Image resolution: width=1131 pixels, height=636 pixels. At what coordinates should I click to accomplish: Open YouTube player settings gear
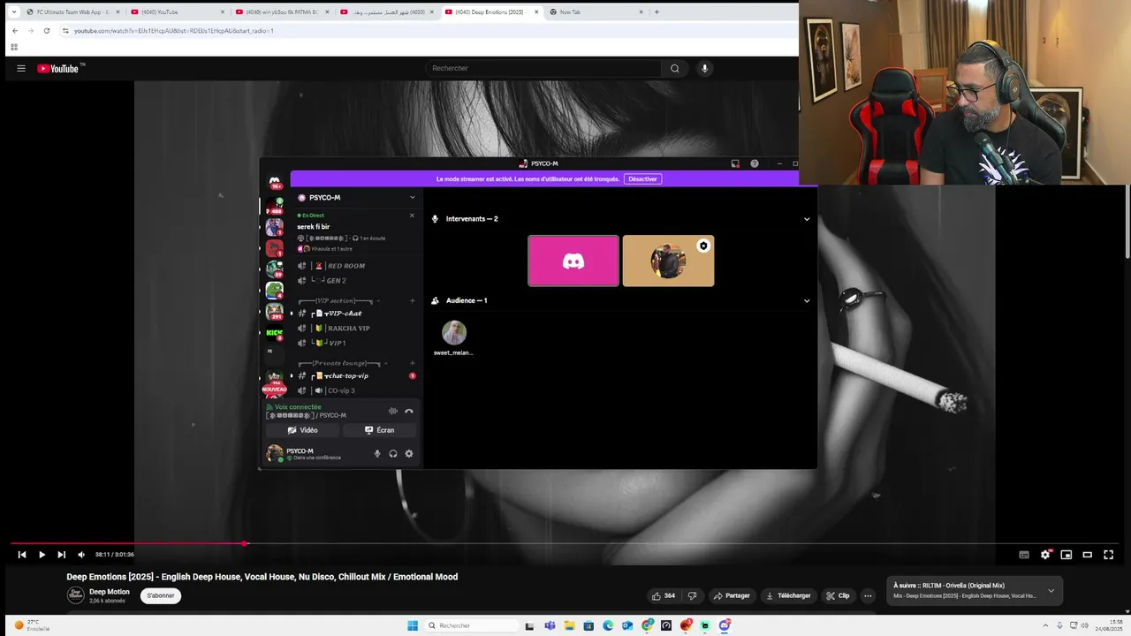[1045, 555]
